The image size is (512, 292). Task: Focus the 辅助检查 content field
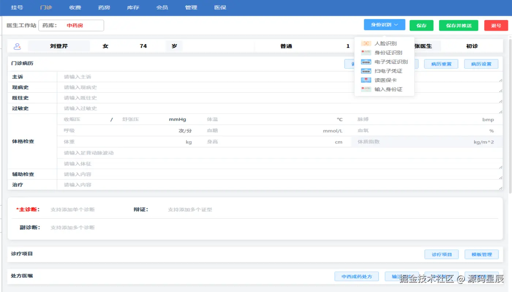click(280, 174)
